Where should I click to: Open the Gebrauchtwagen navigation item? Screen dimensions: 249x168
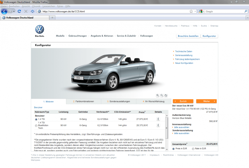pyautogui.click(x=78, y=36)
